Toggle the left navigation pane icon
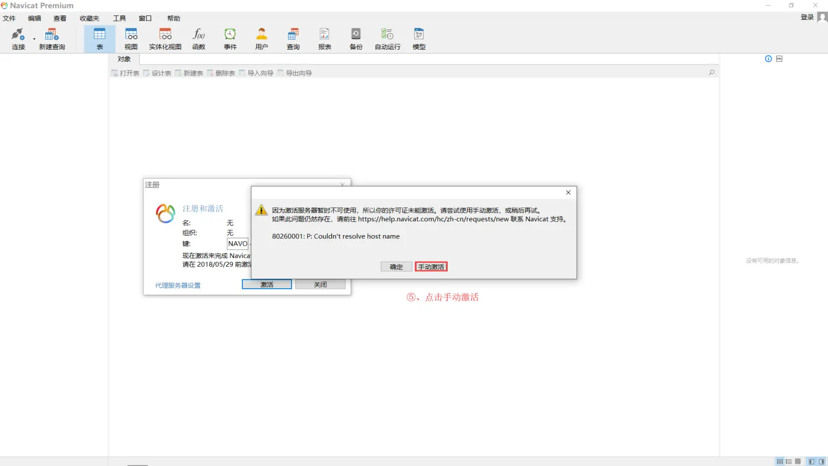 pos(811,462)
